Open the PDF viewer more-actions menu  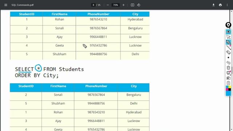click(227, 5)
